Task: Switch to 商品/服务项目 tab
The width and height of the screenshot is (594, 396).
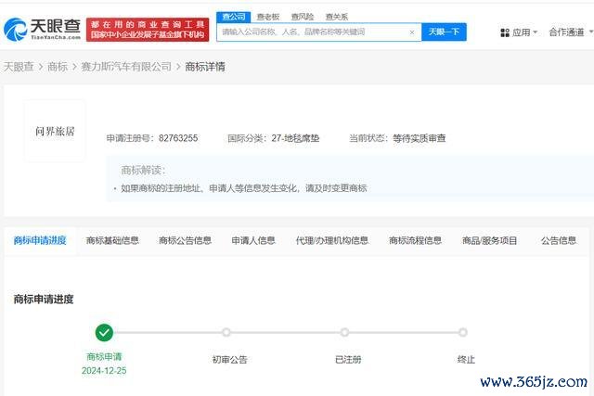Action: click(x=489, y=240)
